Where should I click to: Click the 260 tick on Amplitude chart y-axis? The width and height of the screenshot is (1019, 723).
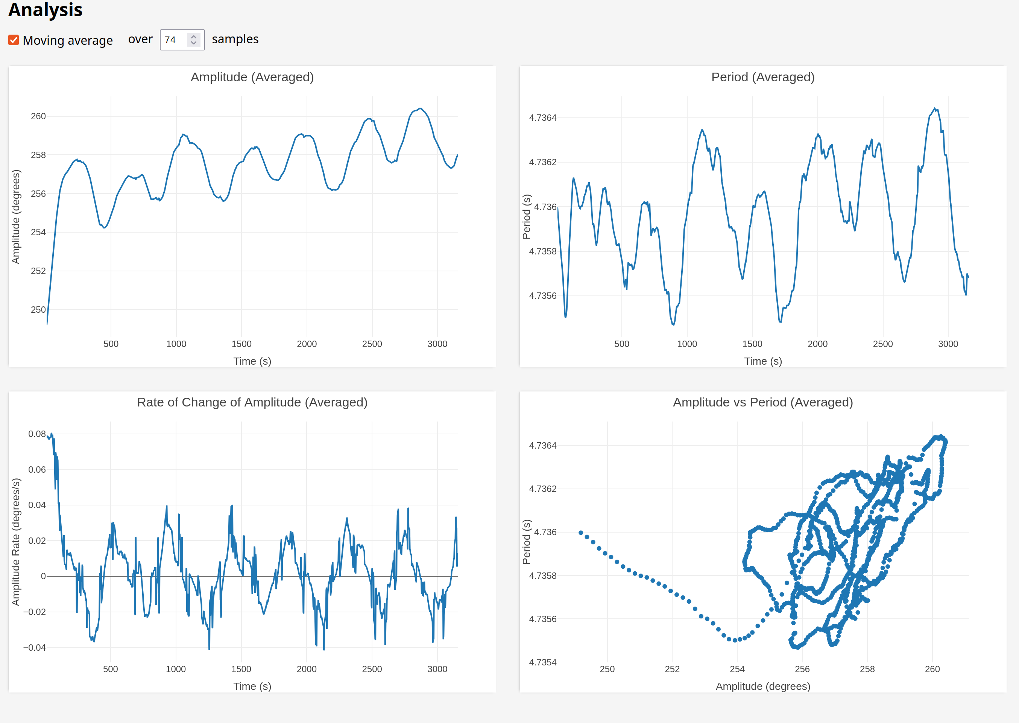[38, 116]
